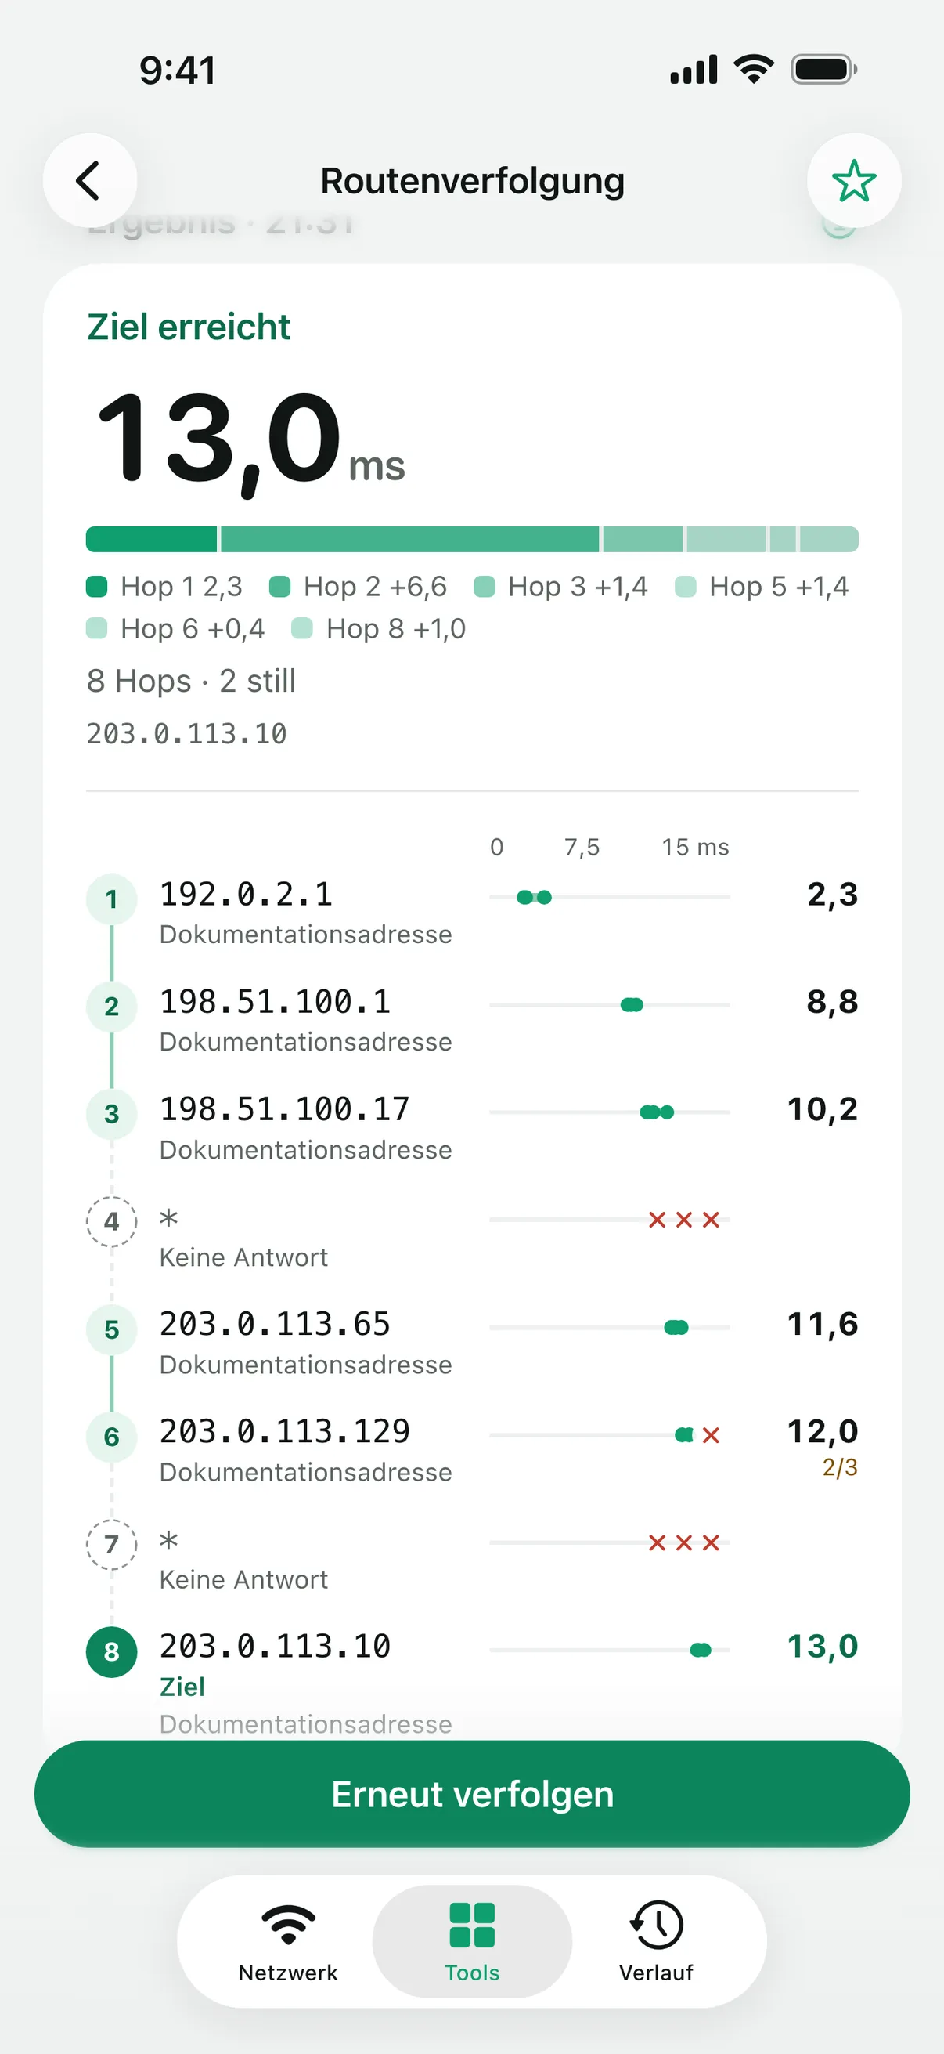Tap the red X on hop 6 chart
Screen dimensions: 944x2054
tap(712, 1435)
